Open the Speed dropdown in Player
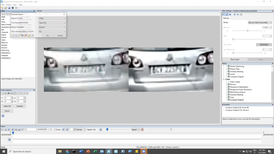This screenshot has height=154, width=274. coord(135,130)
